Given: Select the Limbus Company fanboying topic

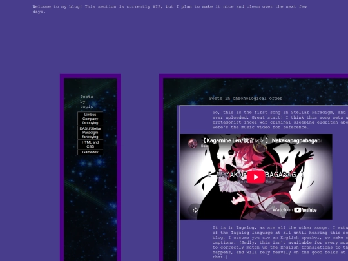Looking at the screenshot, I should click(x=90, y=119).
